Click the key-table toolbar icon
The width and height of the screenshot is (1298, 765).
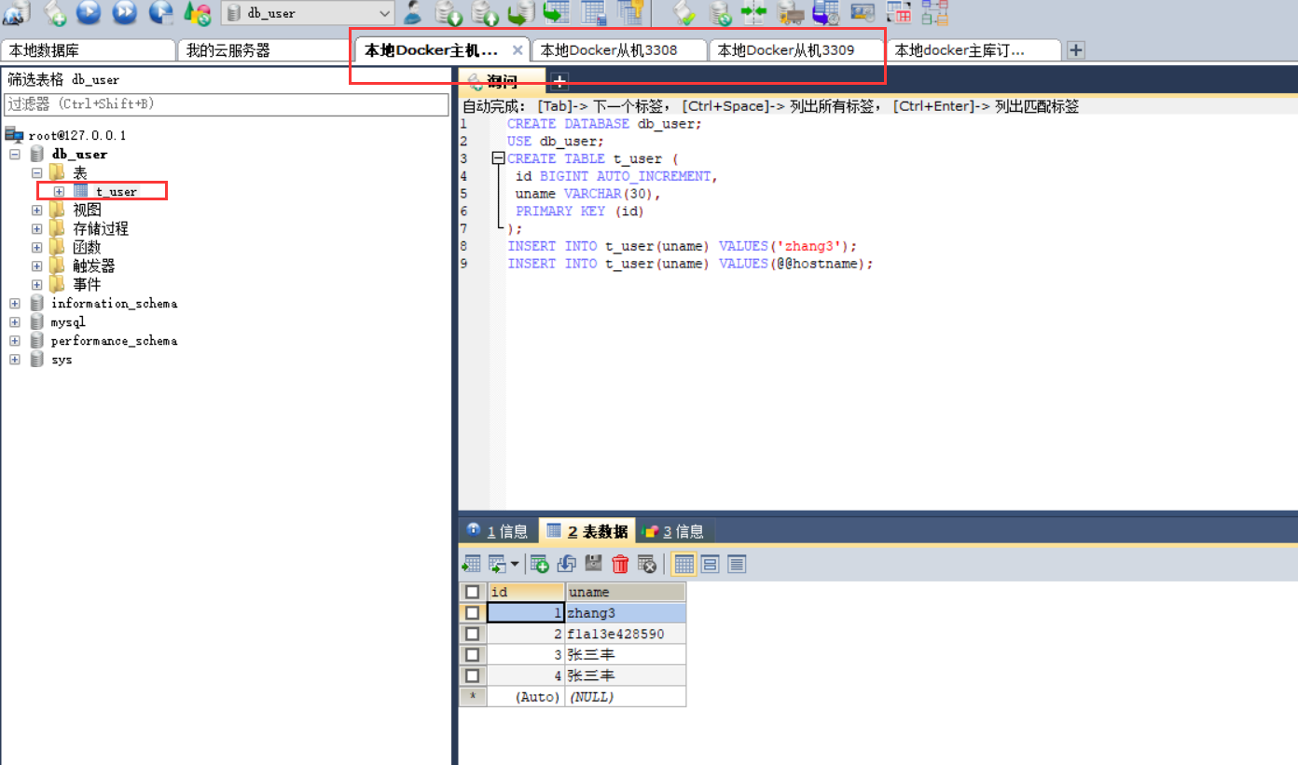630,12
